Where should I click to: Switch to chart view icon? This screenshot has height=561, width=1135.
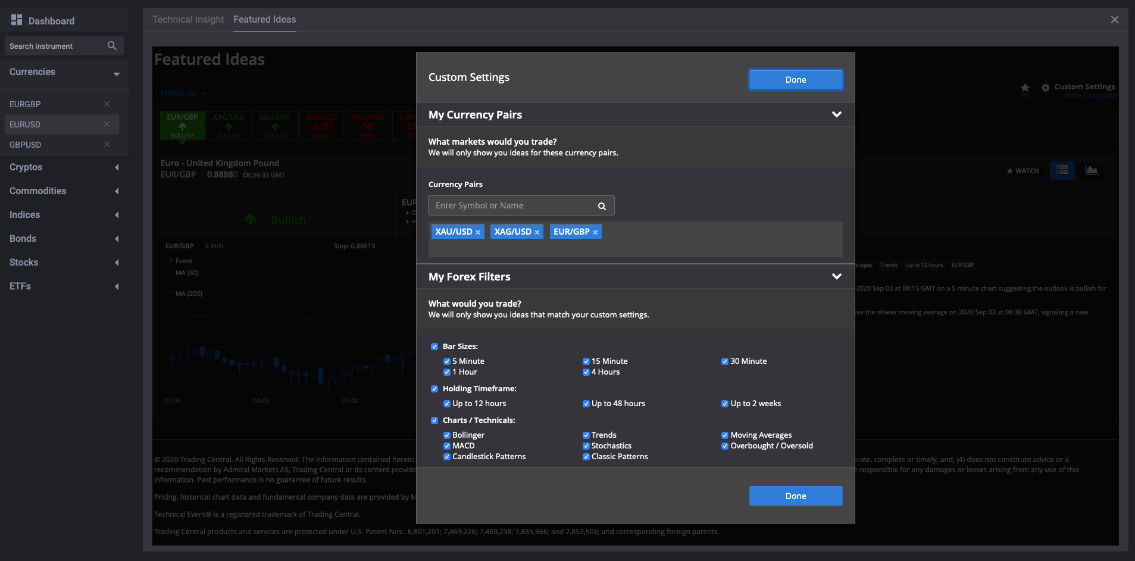tap(1092, 170)
